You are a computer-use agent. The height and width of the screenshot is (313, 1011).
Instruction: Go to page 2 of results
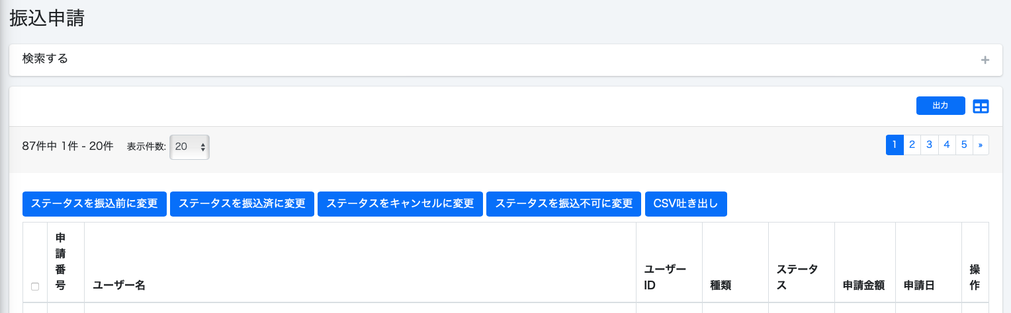[x=912, y=145]
